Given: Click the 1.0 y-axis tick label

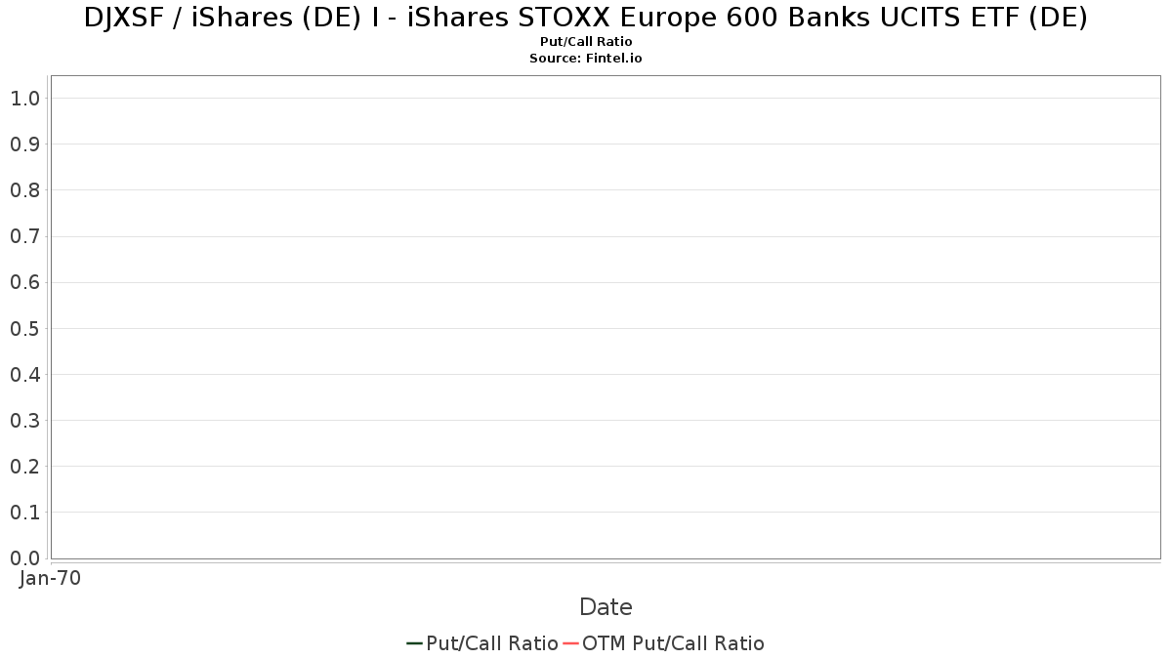Looking at the screenshot, I should pos(24,98).
